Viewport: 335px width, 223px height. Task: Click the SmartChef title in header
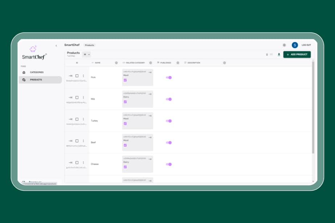[72, 45]
